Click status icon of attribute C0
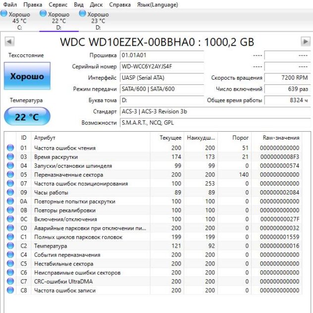Viewport: 313px width, 313px height. click(10, 228)
